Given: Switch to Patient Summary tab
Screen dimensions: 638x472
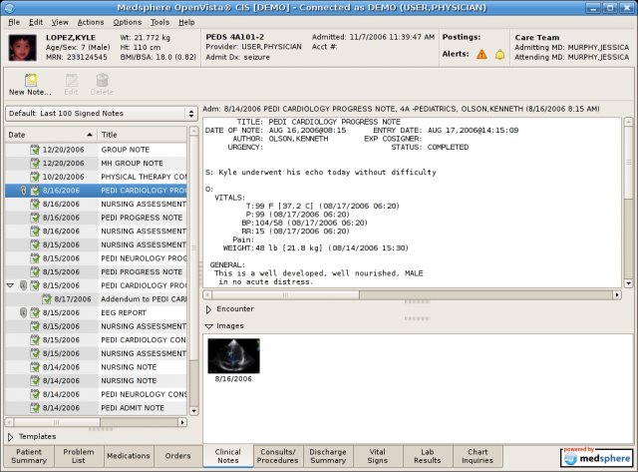Looking at the screenshot, I should tap(29, 456).
